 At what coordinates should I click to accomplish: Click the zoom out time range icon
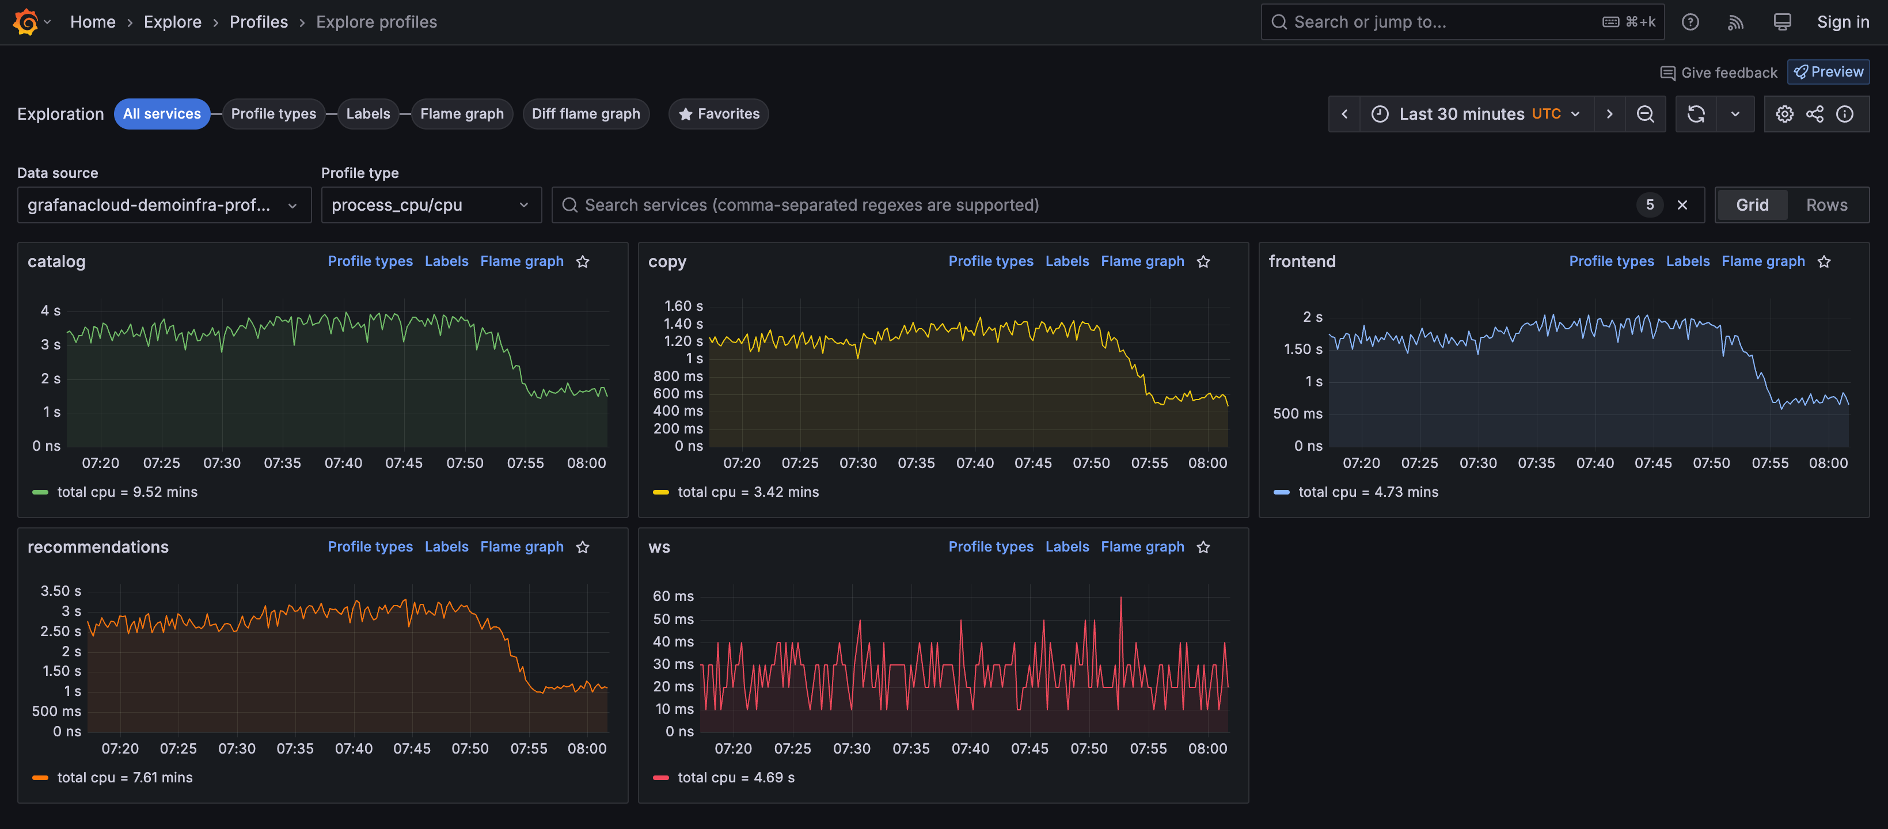1646,113
